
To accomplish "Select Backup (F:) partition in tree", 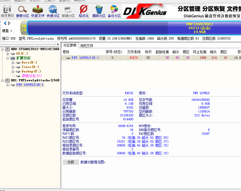I will [31, 71].
